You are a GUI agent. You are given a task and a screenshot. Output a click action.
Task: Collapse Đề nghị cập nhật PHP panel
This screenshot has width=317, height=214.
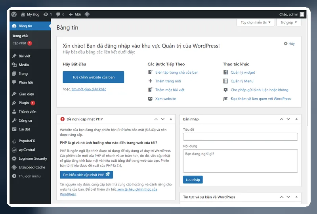click(171, 119)
